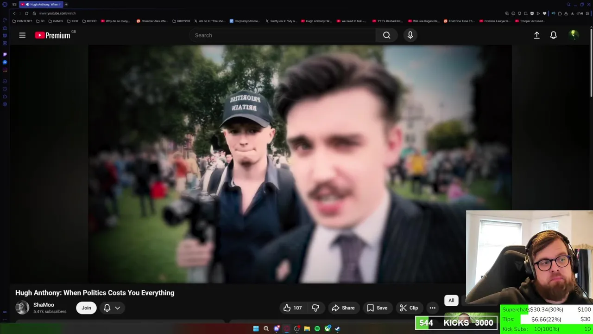Open REDDIT bookmarks folder
The width and height of the screenshot is (593, 334).
tap(89, 21)
